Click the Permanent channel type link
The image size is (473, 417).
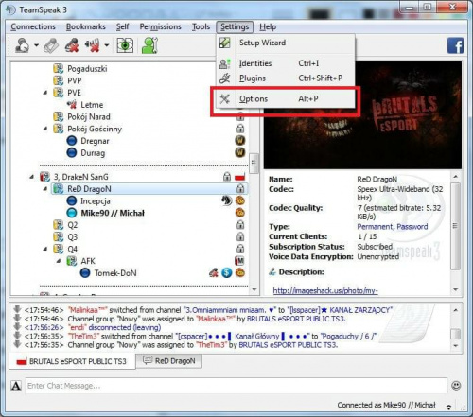375,227
